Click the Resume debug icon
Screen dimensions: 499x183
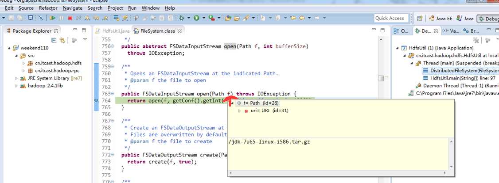[52, 18]
